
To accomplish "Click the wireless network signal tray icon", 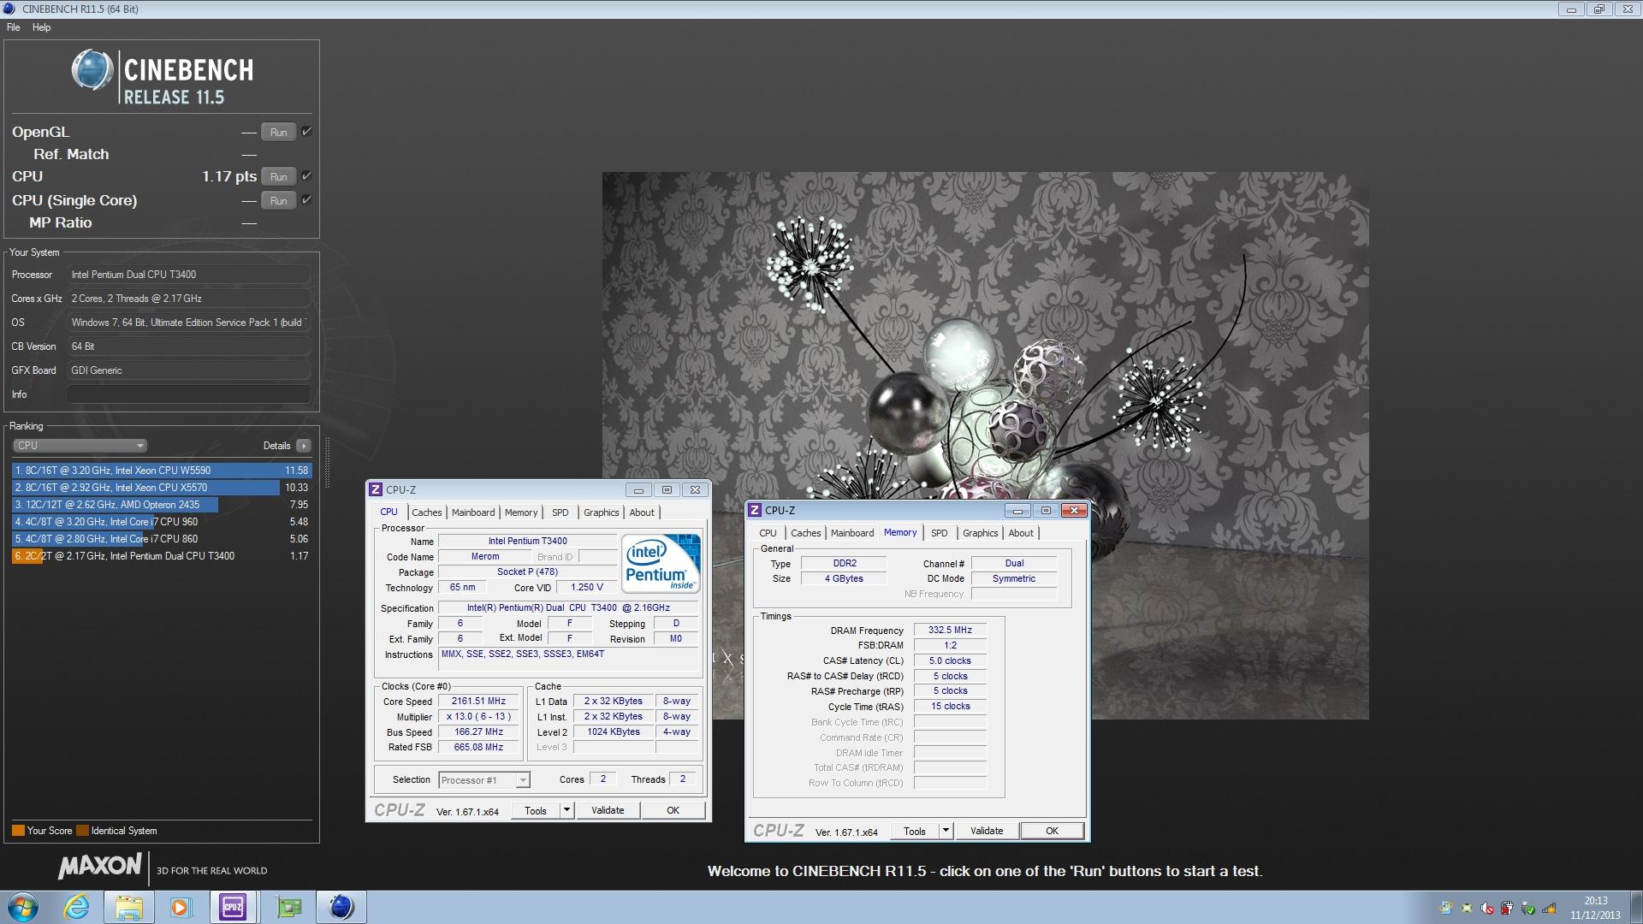I will (1549, 909).
